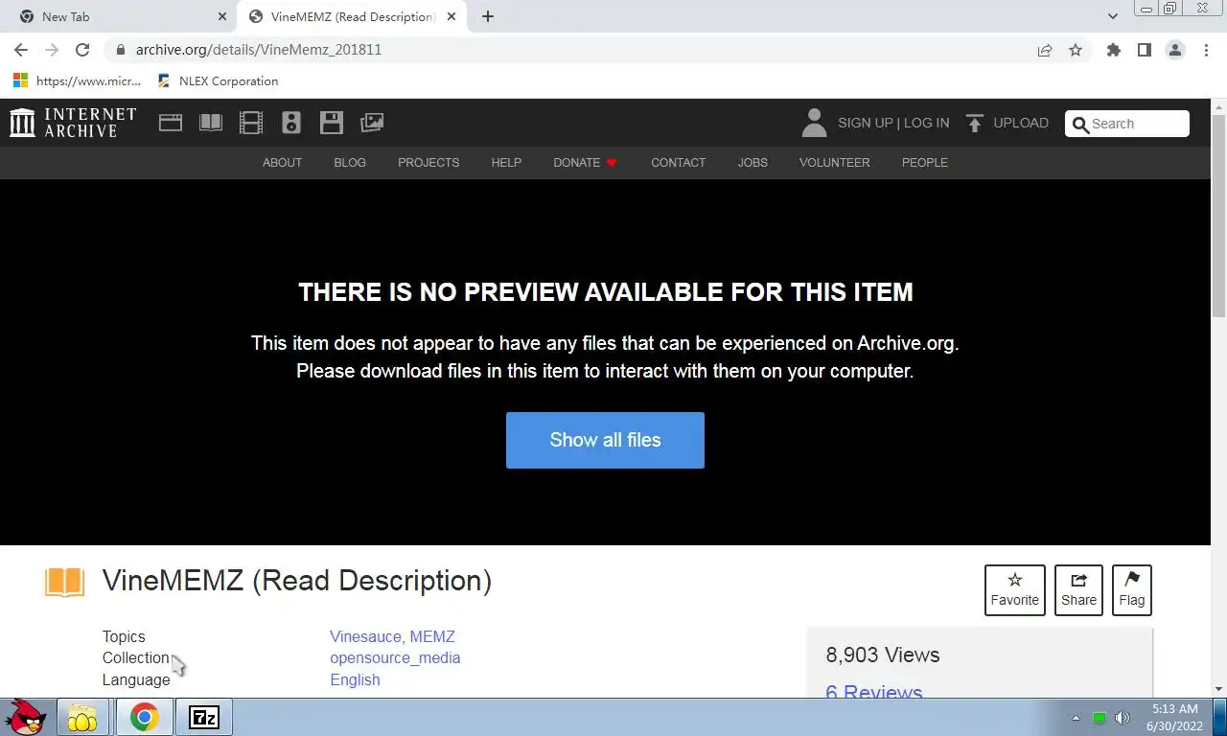Open the VOLUNTEER menu item

point(834,163)
